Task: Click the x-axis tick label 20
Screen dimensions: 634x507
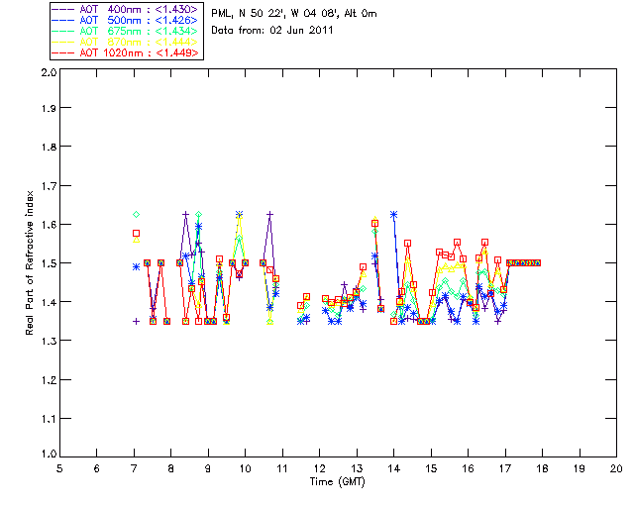Action: click(616, 468)
